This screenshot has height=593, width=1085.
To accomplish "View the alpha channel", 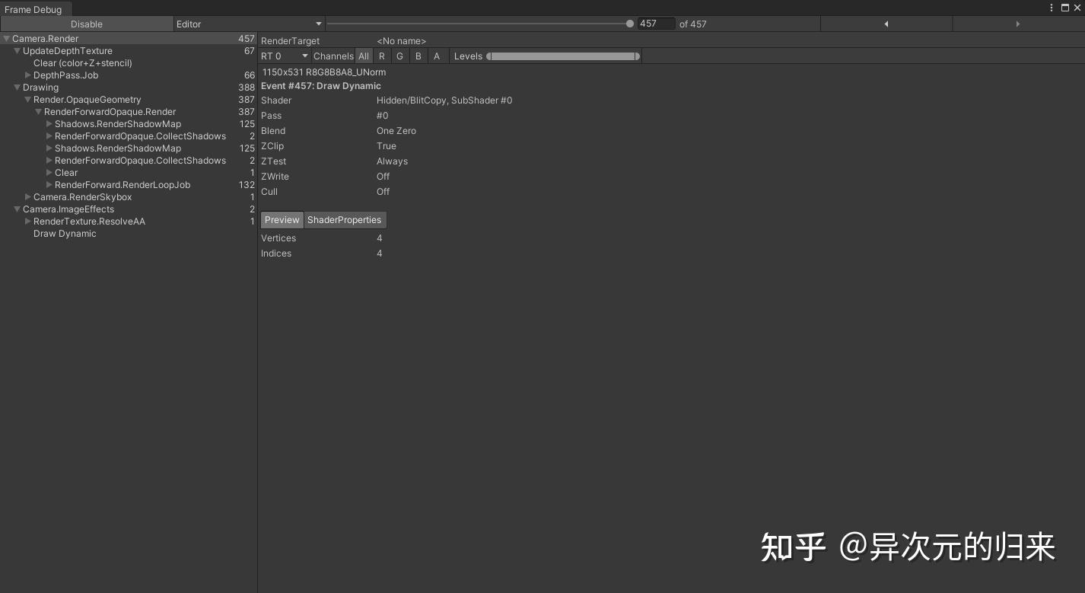I will click(437, 56).
